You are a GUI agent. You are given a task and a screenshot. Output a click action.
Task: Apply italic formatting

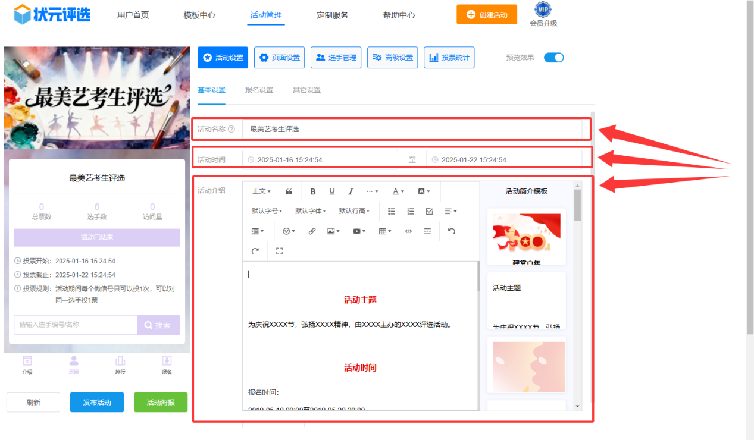coord(351,191)
